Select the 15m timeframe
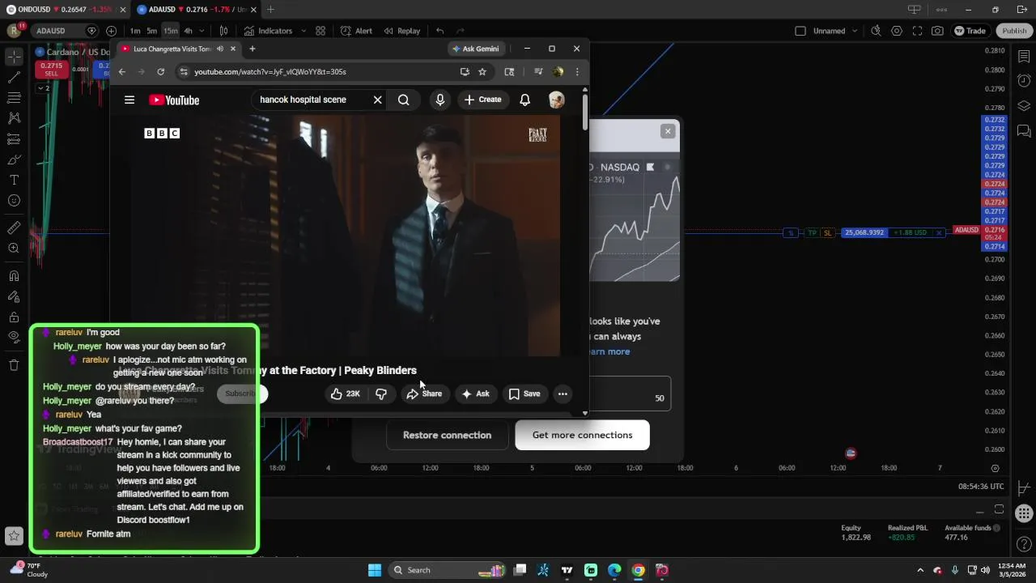 click(171, 31)
